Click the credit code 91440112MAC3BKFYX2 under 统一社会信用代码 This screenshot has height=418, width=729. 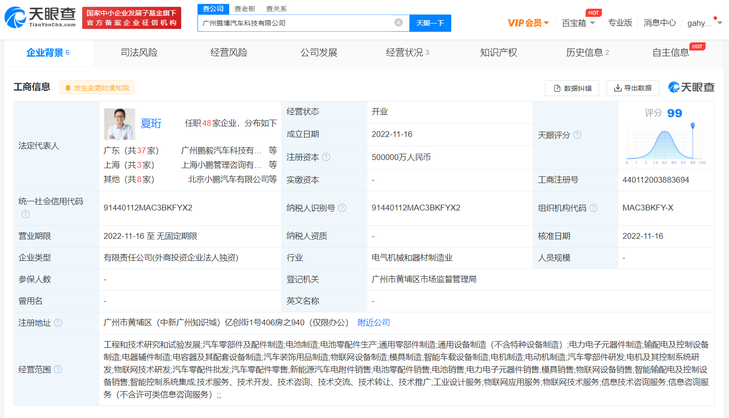coord(148,208)
